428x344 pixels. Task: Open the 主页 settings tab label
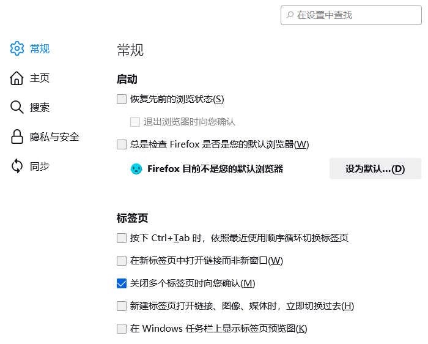tap(40, 78)
